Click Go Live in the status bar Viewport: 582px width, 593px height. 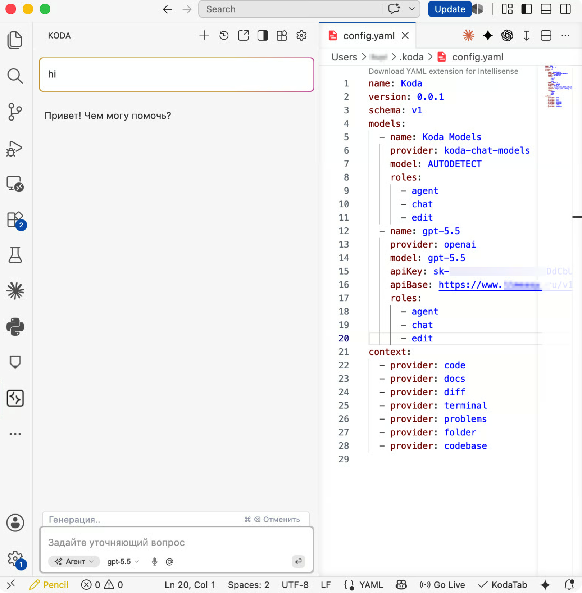click(442, 585)
